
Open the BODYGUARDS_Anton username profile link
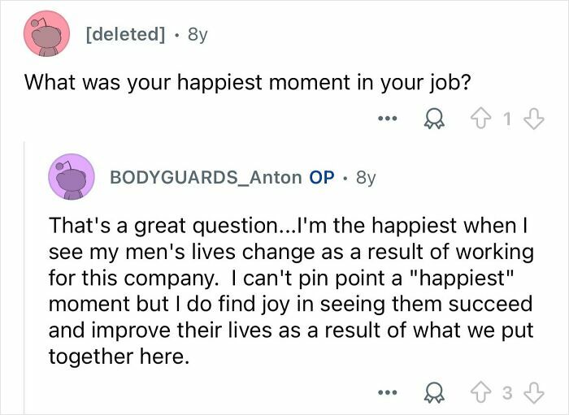(206, 177)
